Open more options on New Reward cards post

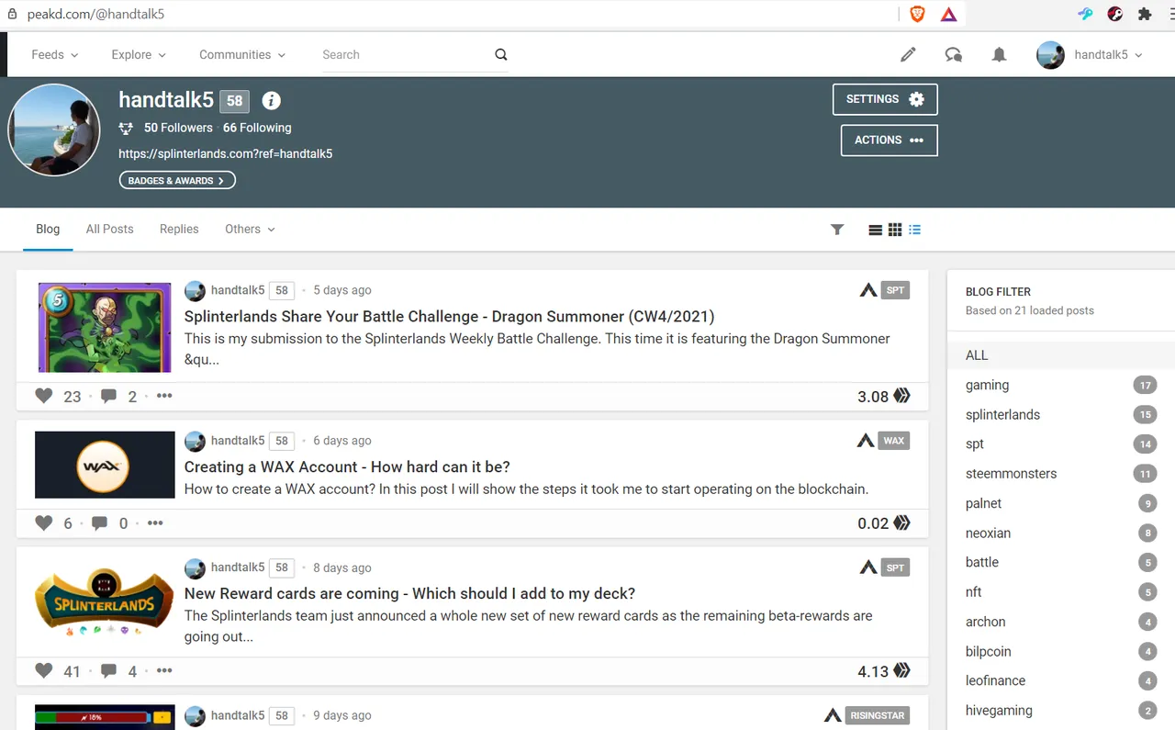pyautogui.click(x=164, y=670)
